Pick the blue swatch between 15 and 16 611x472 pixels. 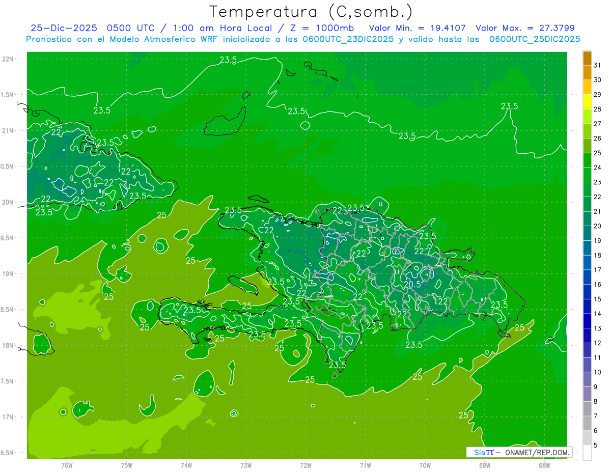[588, 292]
